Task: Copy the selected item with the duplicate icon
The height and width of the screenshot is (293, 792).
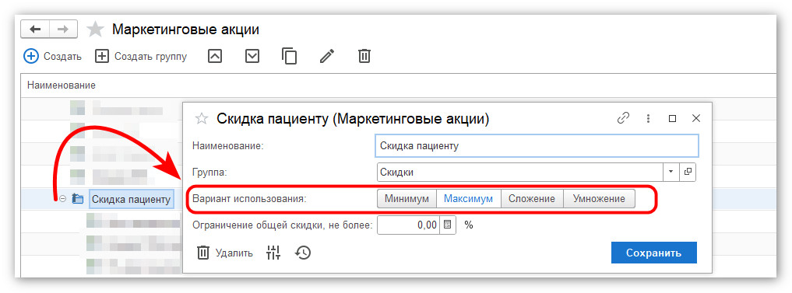Action: coord(289,56)
